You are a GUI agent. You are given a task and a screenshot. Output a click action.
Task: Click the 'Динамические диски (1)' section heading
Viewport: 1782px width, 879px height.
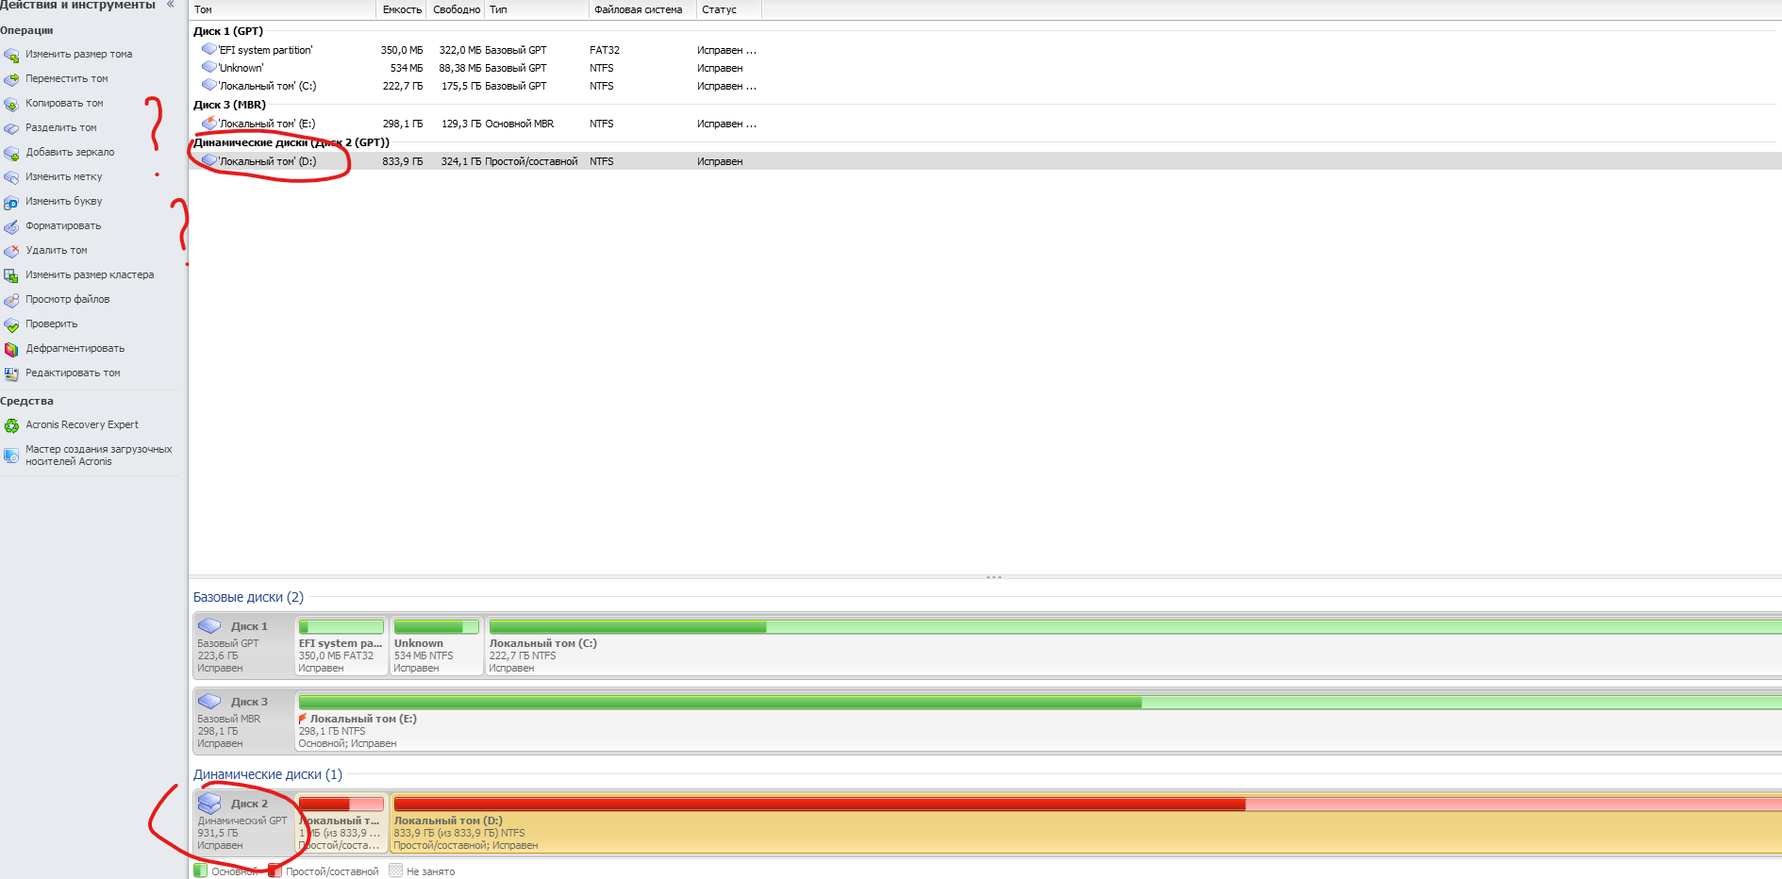[x=268, y=774]
